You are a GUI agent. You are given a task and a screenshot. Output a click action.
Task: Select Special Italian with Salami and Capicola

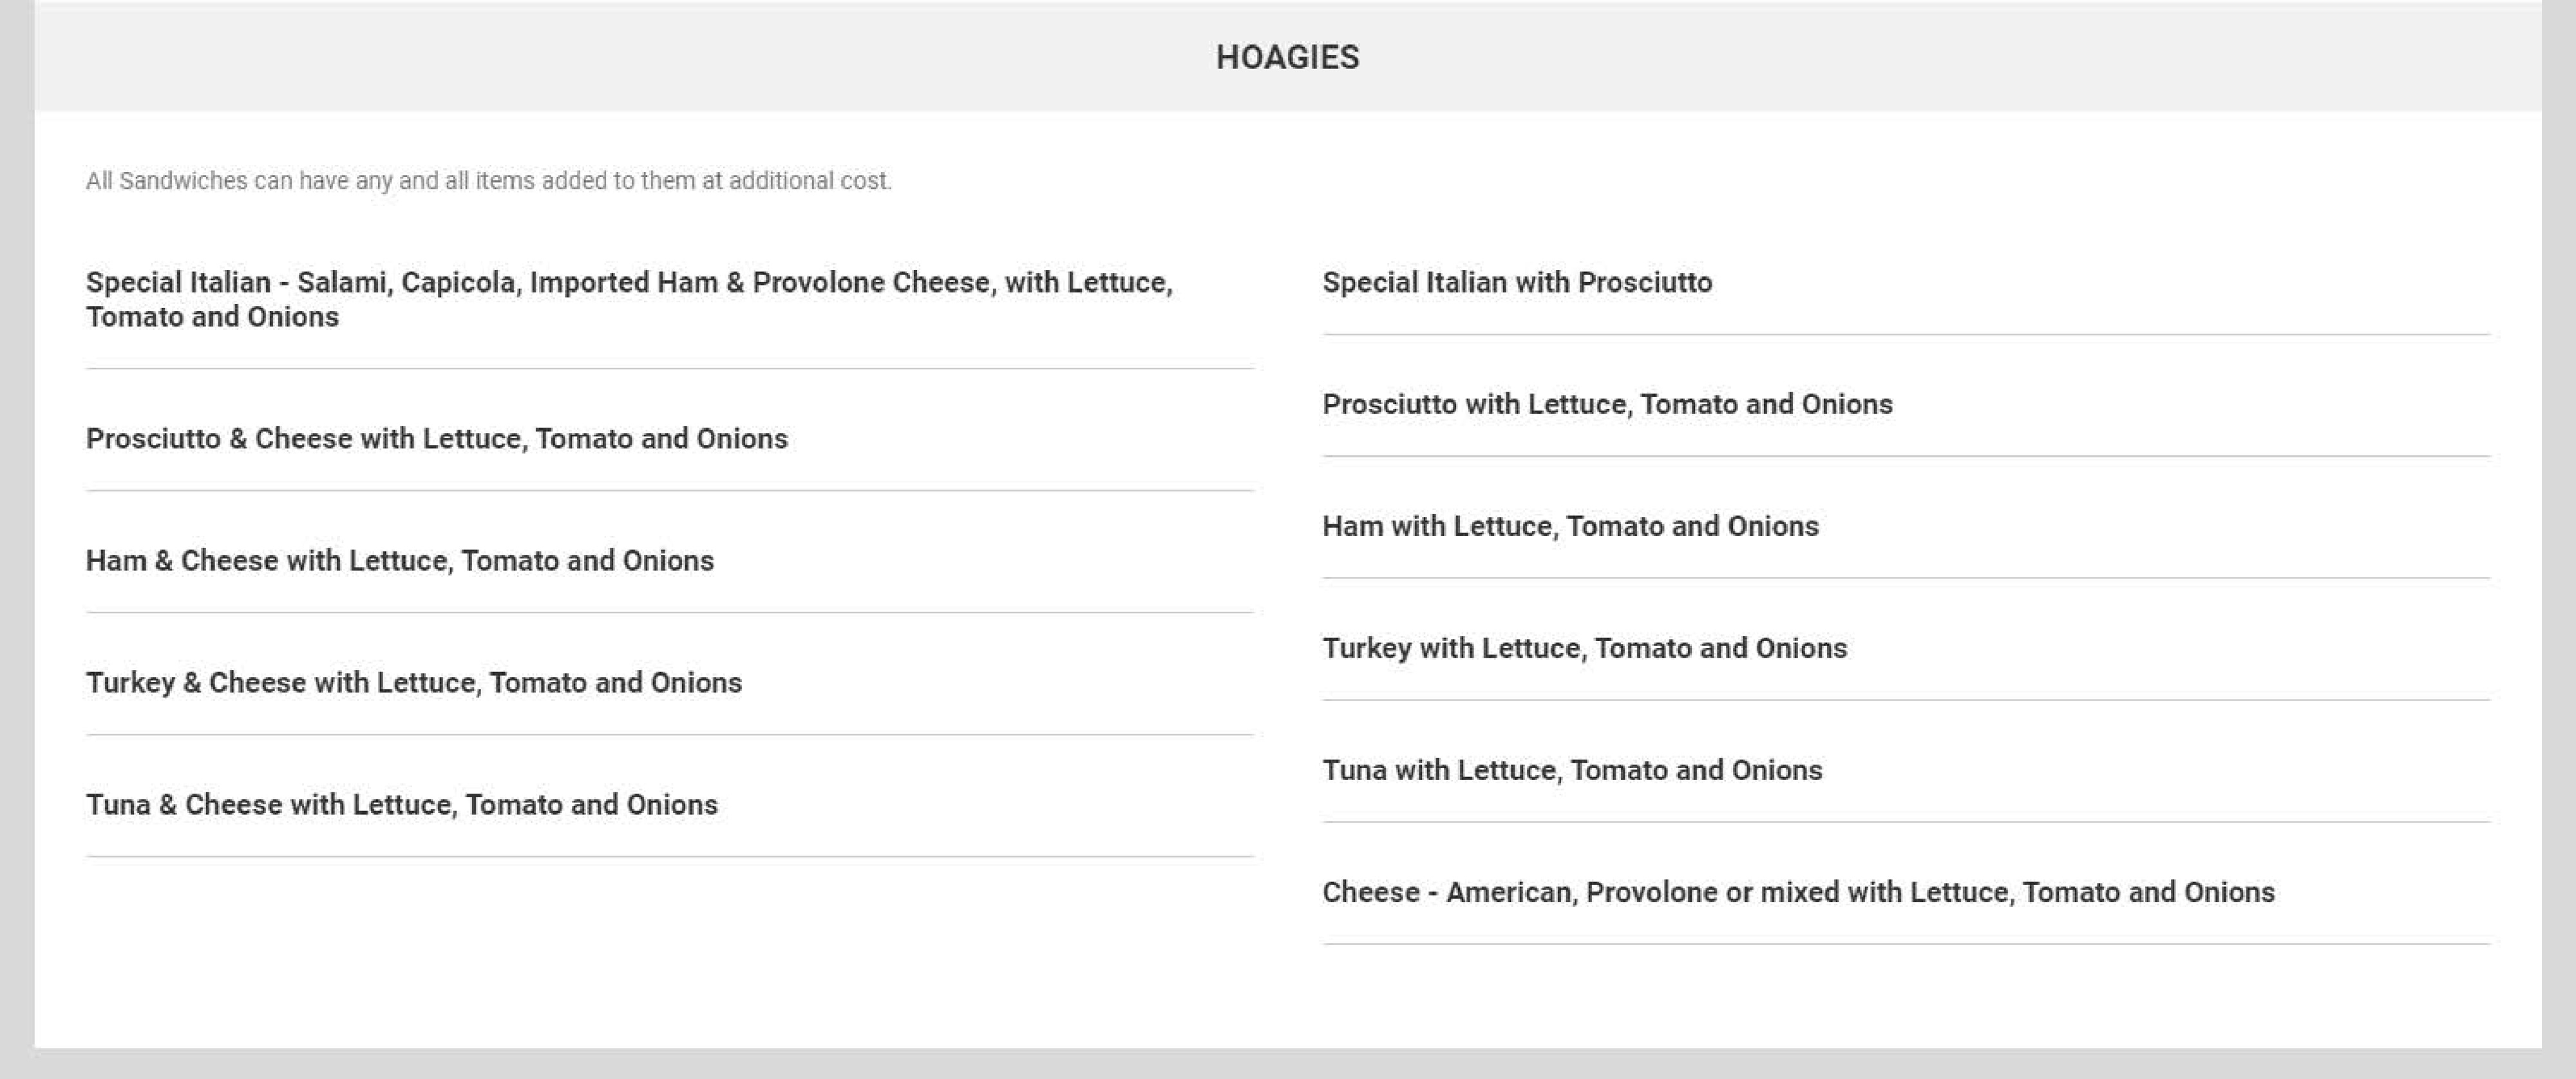[x=628, y=299]
